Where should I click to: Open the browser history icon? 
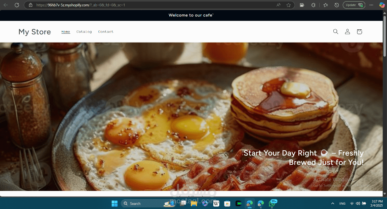click(337, 5)
